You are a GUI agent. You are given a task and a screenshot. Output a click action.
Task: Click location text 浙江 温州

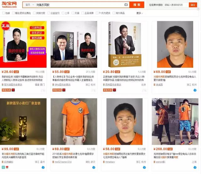click(x=40, y=162)
